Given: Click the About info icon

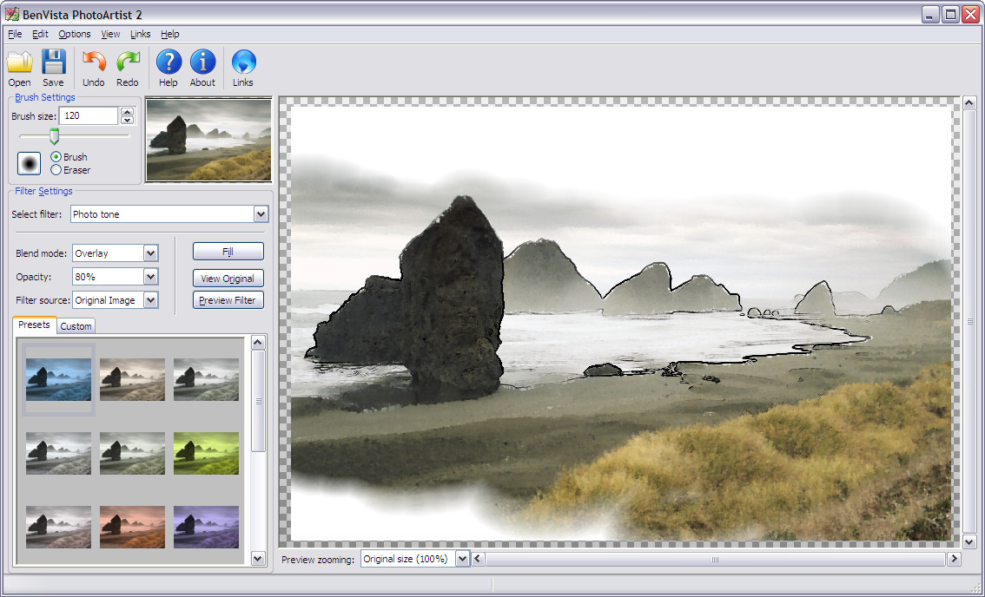Looking at the screenshot, I should (202, 62).
